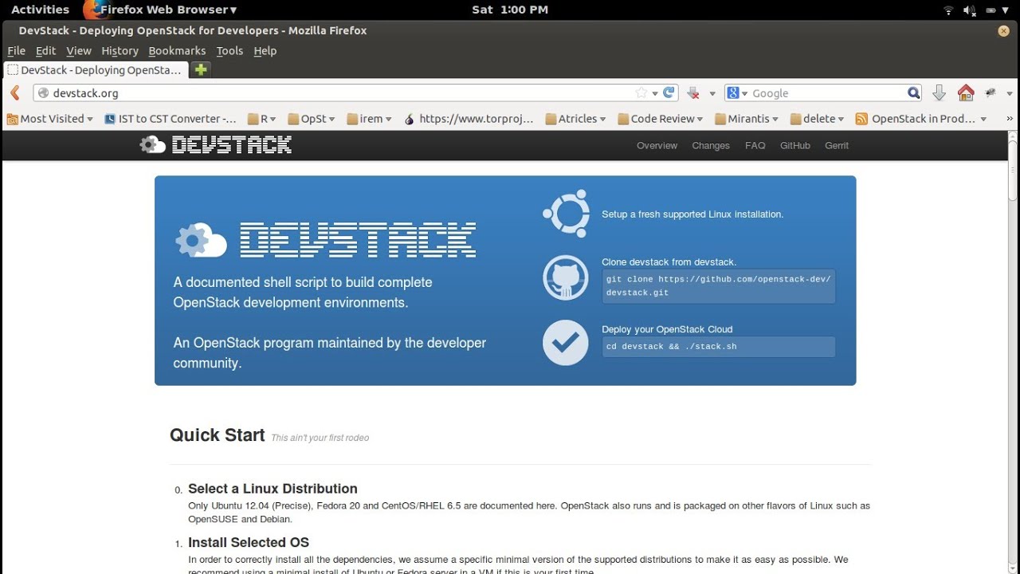Screen dimensions: 1020x574
Task: Expand the Atricles bookmarks folder
Action: pos(576,119)
